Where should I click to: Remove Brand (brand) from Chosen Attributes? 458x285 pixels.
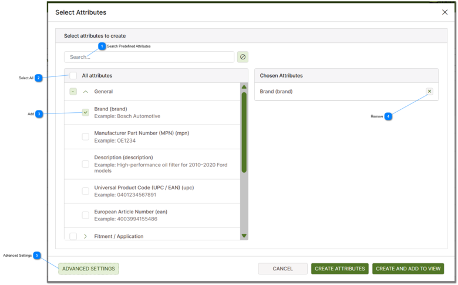(x=429, y=91)
